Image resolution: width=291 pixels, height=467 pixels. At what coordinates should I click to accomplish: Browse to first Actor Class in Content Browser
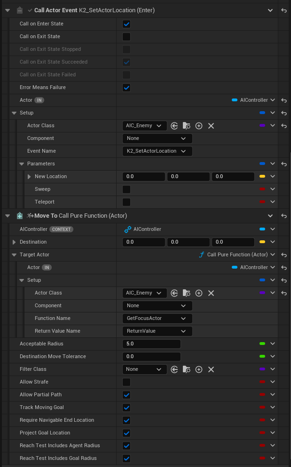click(x=186, y=126)
